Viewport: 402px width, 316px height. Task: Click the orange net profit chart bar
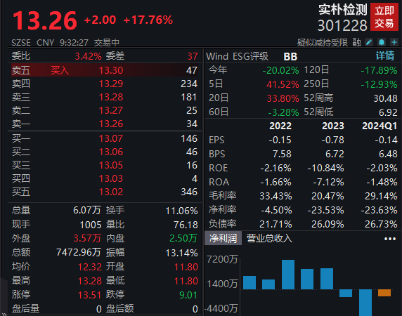(384, 293)
